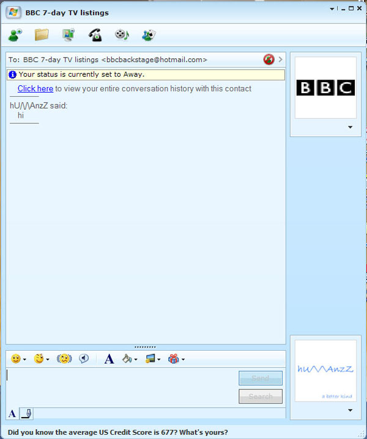Viewport: 367px width, 439px height.
Task: Open the US Credit Score ad link
Action: [x=118, y=432]
